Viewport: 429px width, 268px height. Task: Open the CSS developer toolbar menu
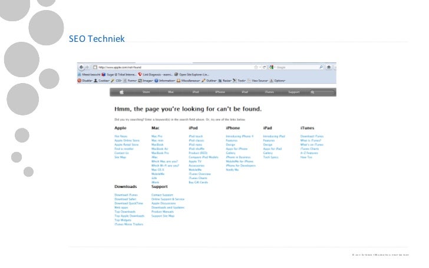(x=116, y=81)
